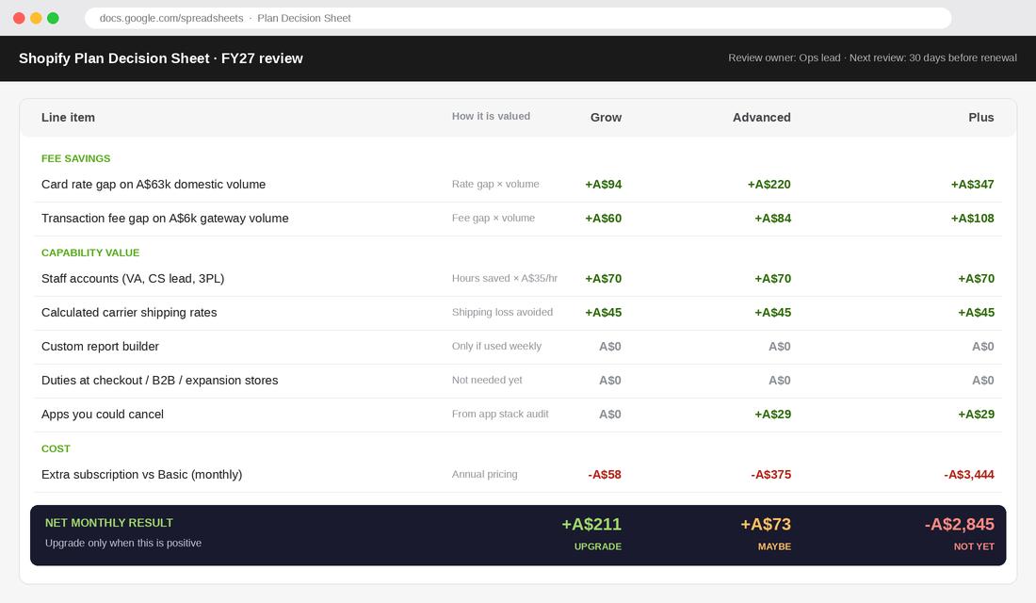Click the FEE SAVINGS section label
1036x603 pixels.
click(x=76, y=158)
